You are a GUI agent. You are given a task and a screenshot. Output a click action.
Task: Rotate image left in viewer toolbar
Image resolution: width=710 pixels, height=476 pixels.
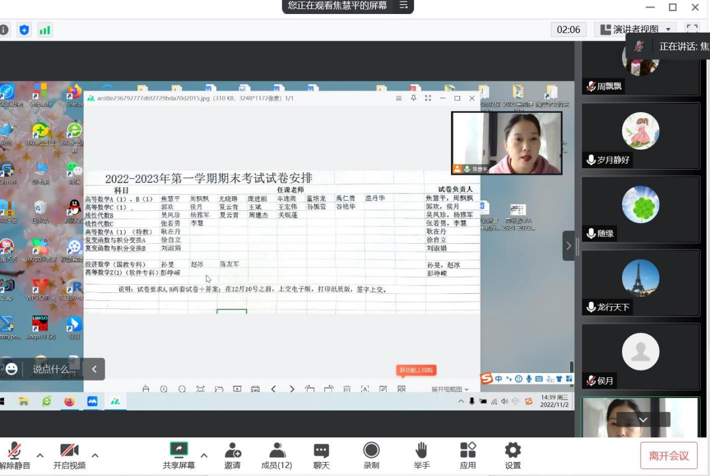click(x=310, y=389)
